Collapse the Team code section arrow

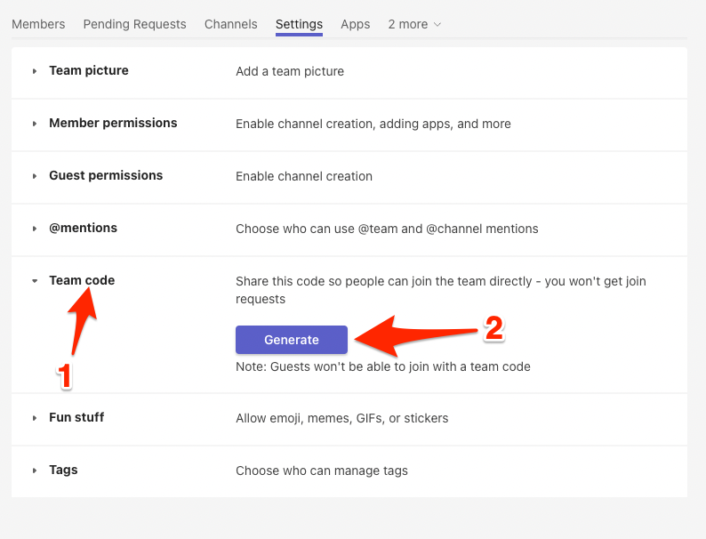point(35,281)
